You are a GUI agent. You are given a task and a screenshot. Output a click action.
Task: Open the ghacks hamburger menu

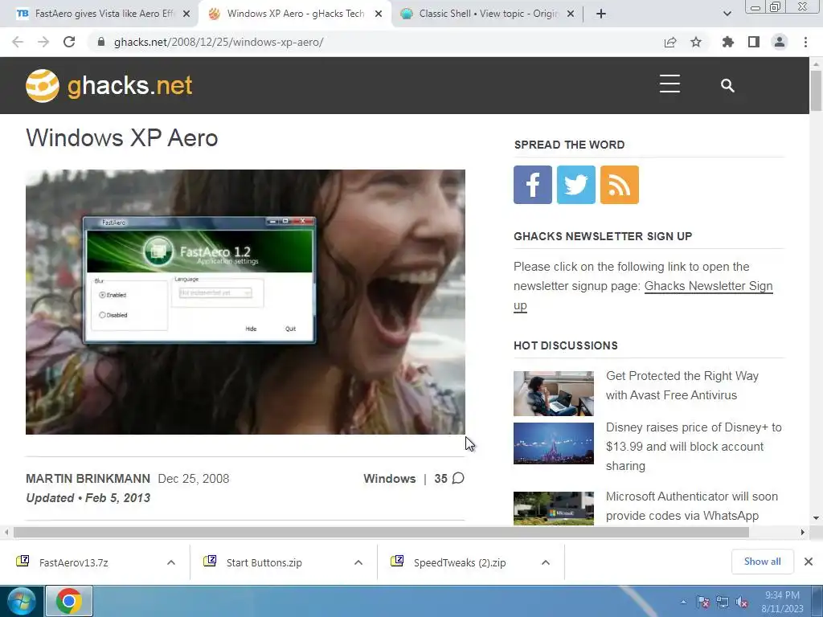click(669, 84)
